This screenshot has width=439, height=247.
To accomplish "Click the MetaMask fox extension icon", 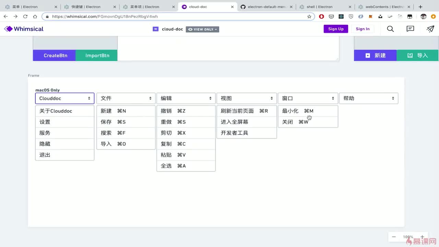I will click(370, 16).
